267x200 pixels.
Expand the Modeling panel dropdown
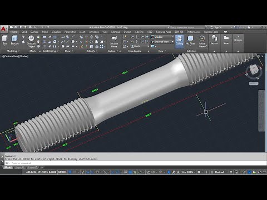13,51
